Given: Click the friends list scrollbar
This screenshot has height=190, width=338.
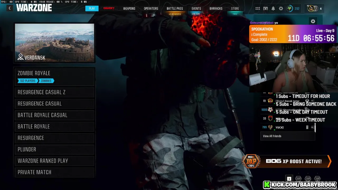Looking at the screenshot, I should click(x=315, y=128).
